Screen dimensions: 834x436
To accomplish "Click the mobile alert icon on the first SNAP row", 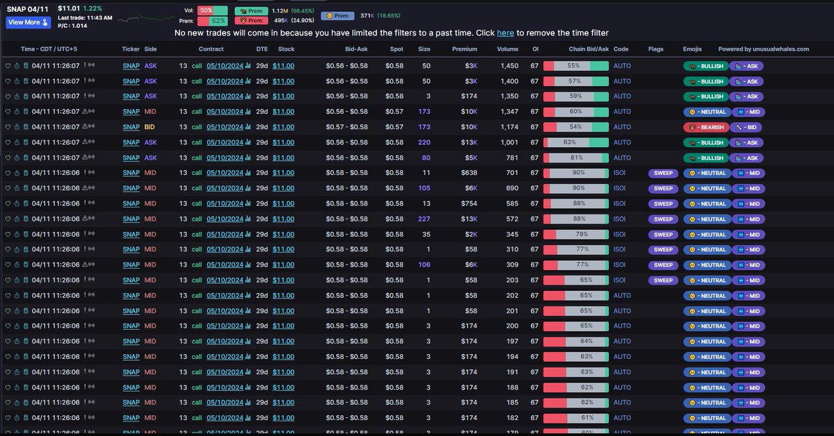I will pos(26,65).
